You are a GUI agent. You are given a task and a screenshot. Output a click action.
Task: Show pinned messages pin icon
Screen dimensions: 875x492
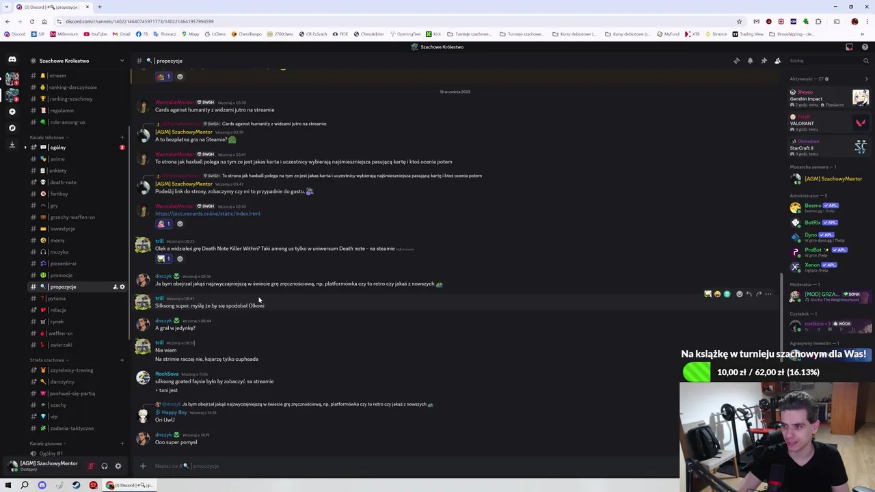764,61
